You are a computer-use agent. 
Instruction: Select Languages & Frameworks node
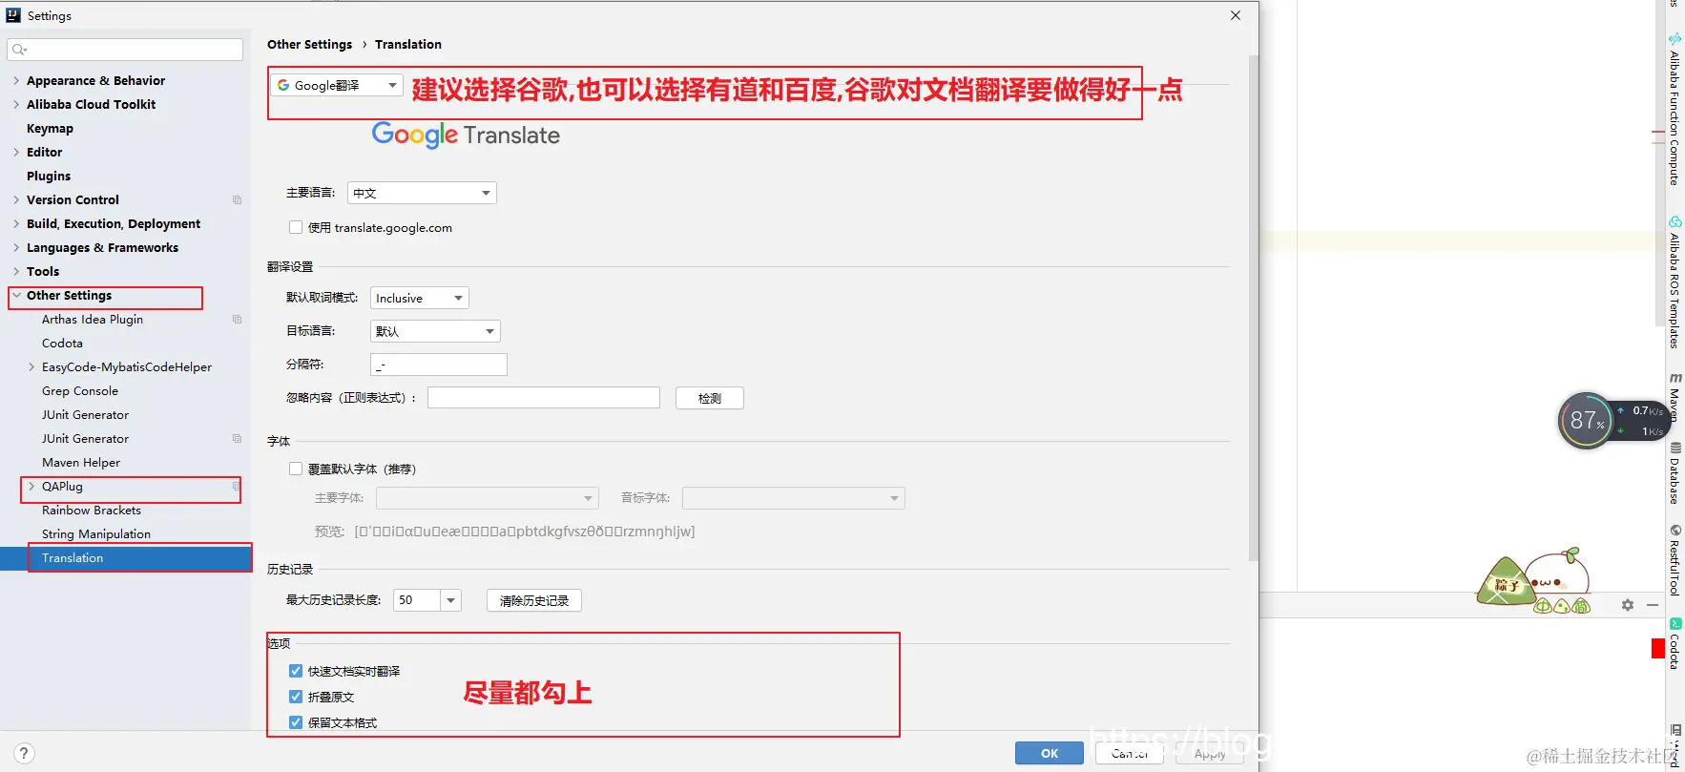[102, 248]
